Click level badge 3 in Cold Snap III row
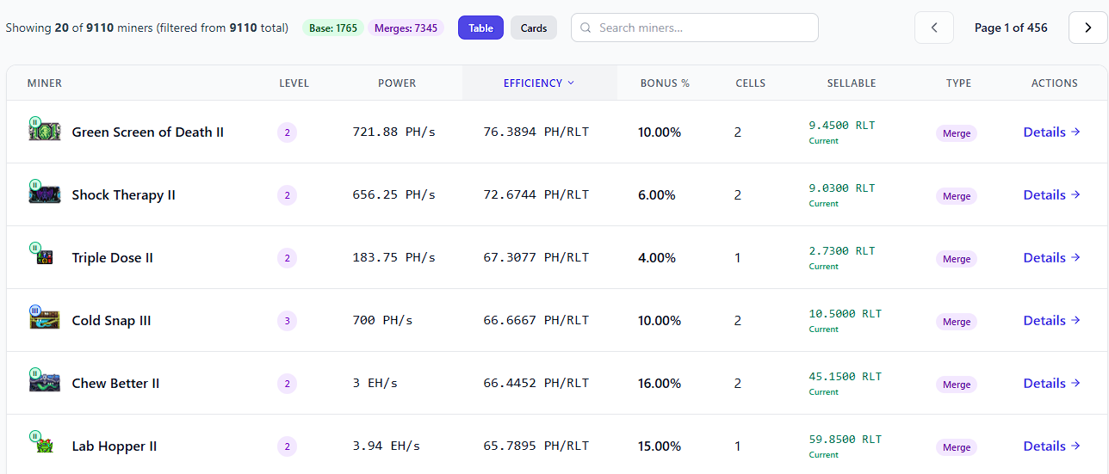Viewport: 1109px width, 474px height. pyautogui.click(x=287, y=321)
